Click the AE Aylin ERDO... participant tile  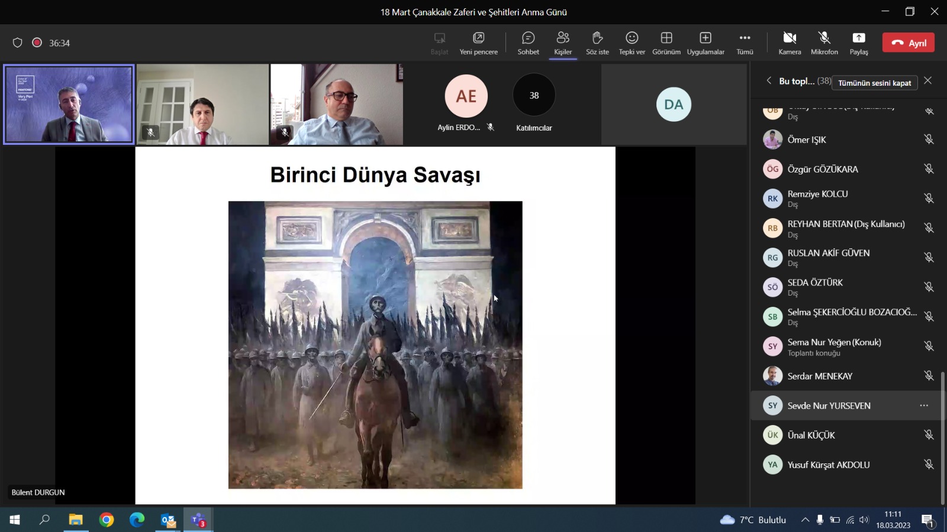click(x=466, y=105)
